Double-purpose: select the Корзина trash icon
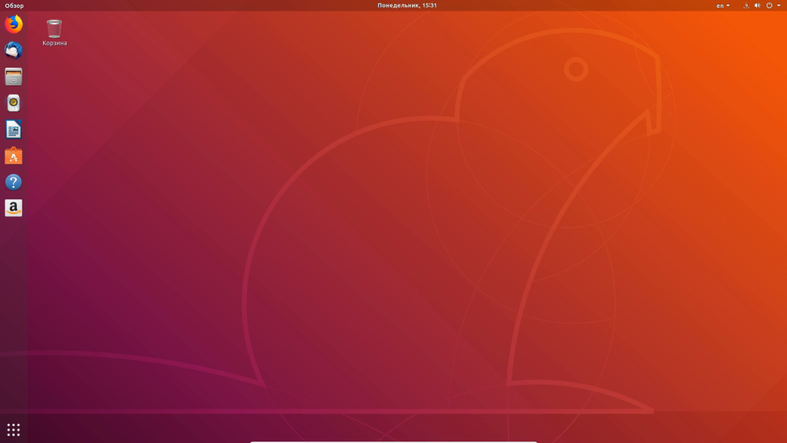Screen dimensions: 787x443 point(54,28)
